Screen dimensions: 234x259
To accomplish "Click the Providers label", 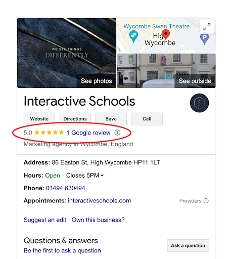I will (x=190, y=201).
